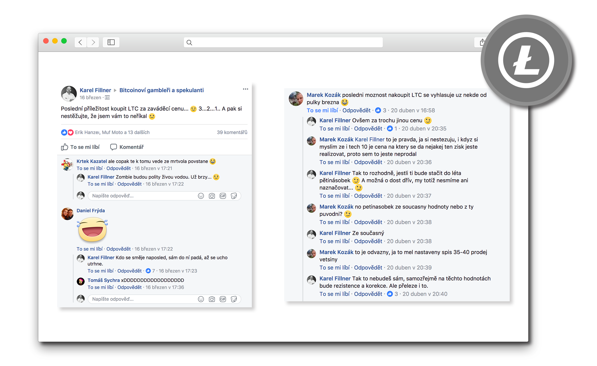Open sticker picker in second reply box
Screen dimensions: 597x366
coord(234,299)
